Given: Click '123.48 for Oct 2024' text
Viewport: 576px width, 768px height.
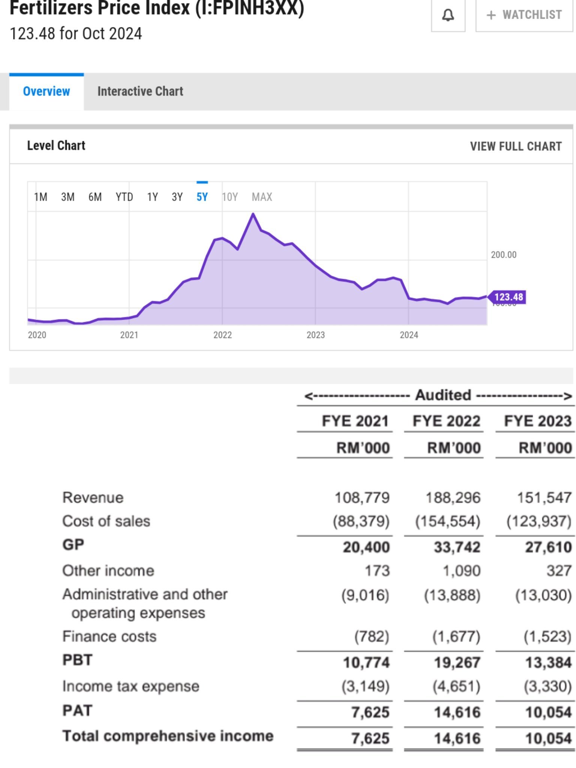Looking at the screenshot, I should coord(76,34).
